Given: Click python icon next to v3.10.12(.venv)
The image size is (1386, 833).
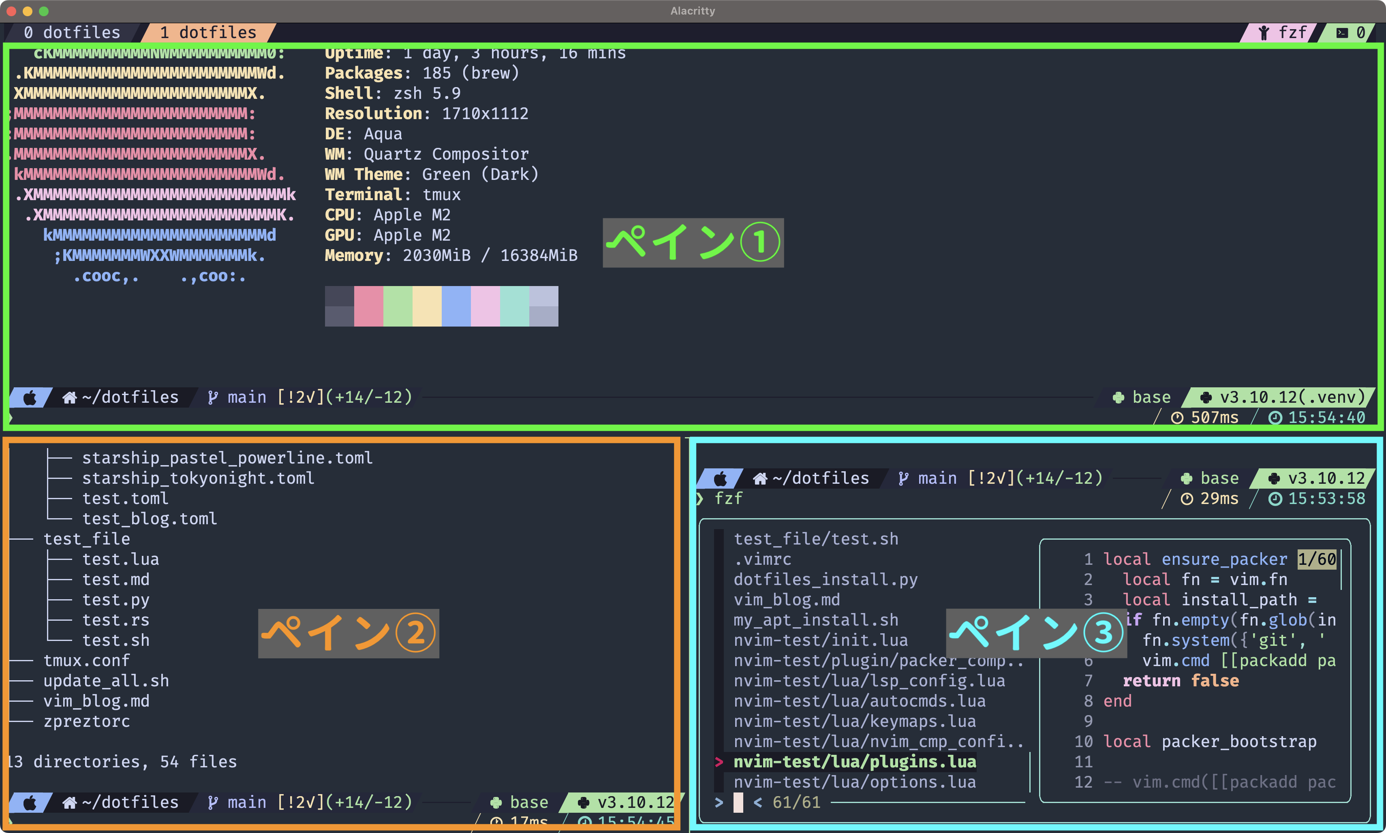Looking at the screenshot, I should (x=1205, y=397).
